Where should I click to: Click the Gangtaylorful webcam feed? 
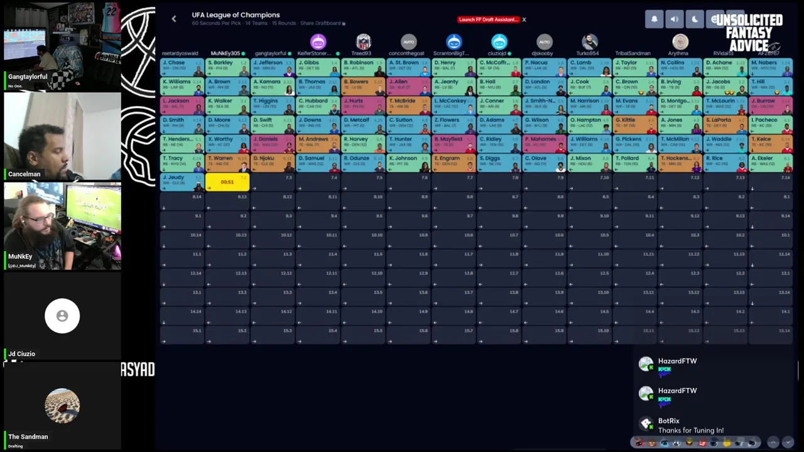[x=62, y=45]
